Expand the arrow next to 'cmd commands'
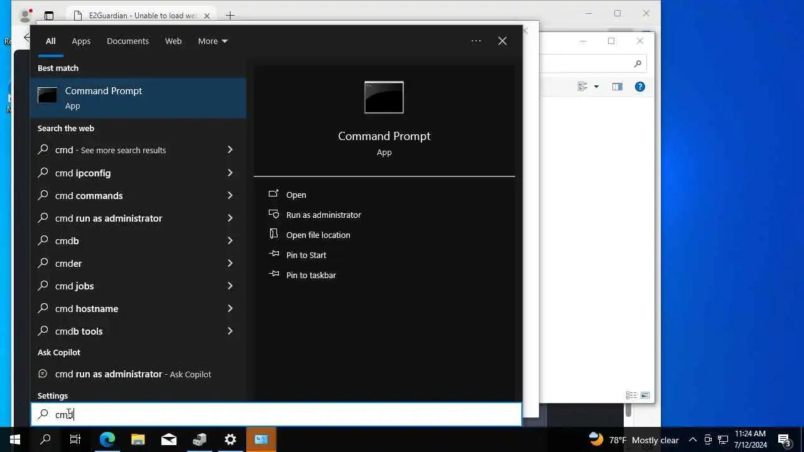This screenshot has height=452, width=804. coord(230,195)
